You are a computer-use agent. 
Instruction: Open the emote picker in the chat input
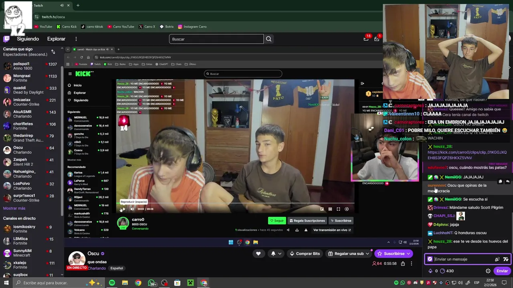[506, 259]
